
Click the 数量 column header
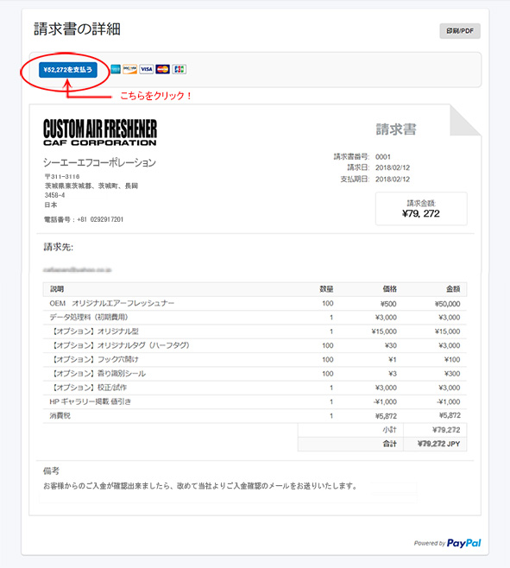(326, 289)
